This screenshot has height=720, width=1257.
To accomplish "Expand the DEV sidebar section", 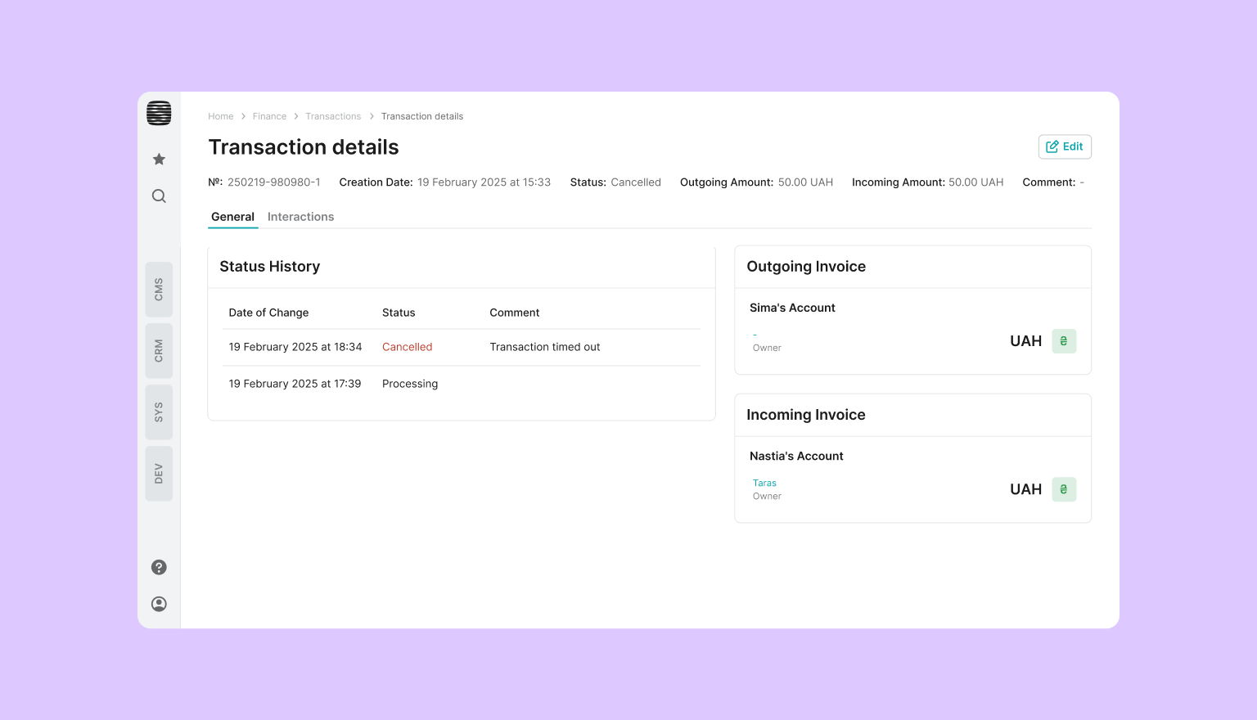I will 159,474.
